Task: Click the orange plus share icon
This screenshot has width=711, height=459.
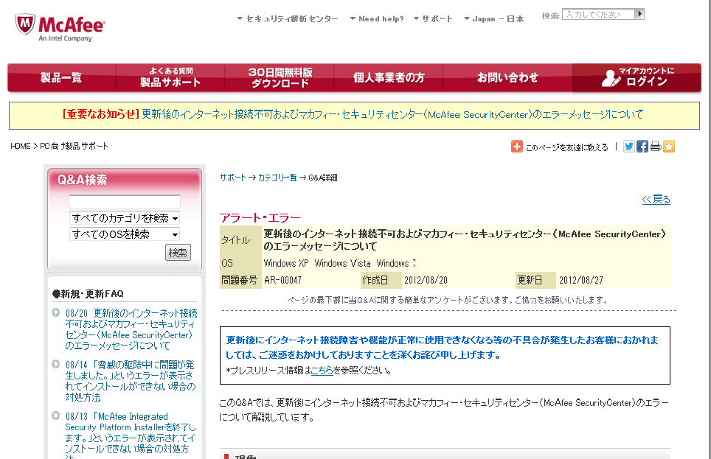Action: pos(516,147)
